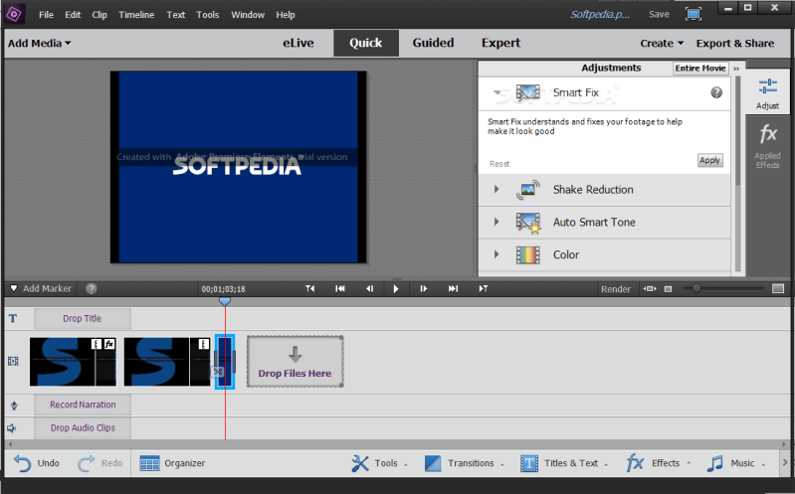Switch to the eLive tab
The height and width of the screenshot is (494, 795).
298,43
